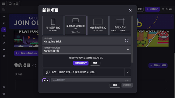Select 移动竖屏模式 720x1280 preset
The height and width of the screenshot is (98, 175).
click(x=53, y=26)
